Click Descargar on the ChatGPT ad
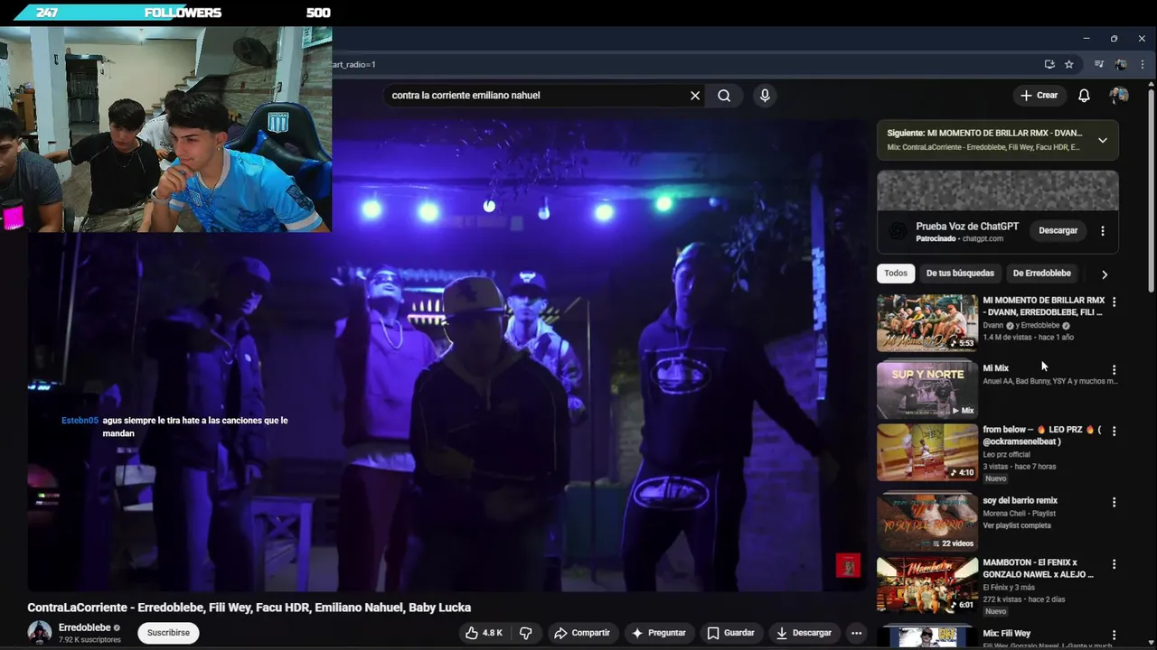 (x=1058, y=231)
